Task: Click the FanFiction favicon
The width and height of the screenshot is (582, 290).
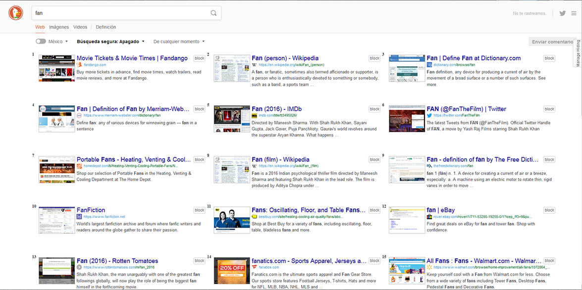Action: [x=79, y=217]
